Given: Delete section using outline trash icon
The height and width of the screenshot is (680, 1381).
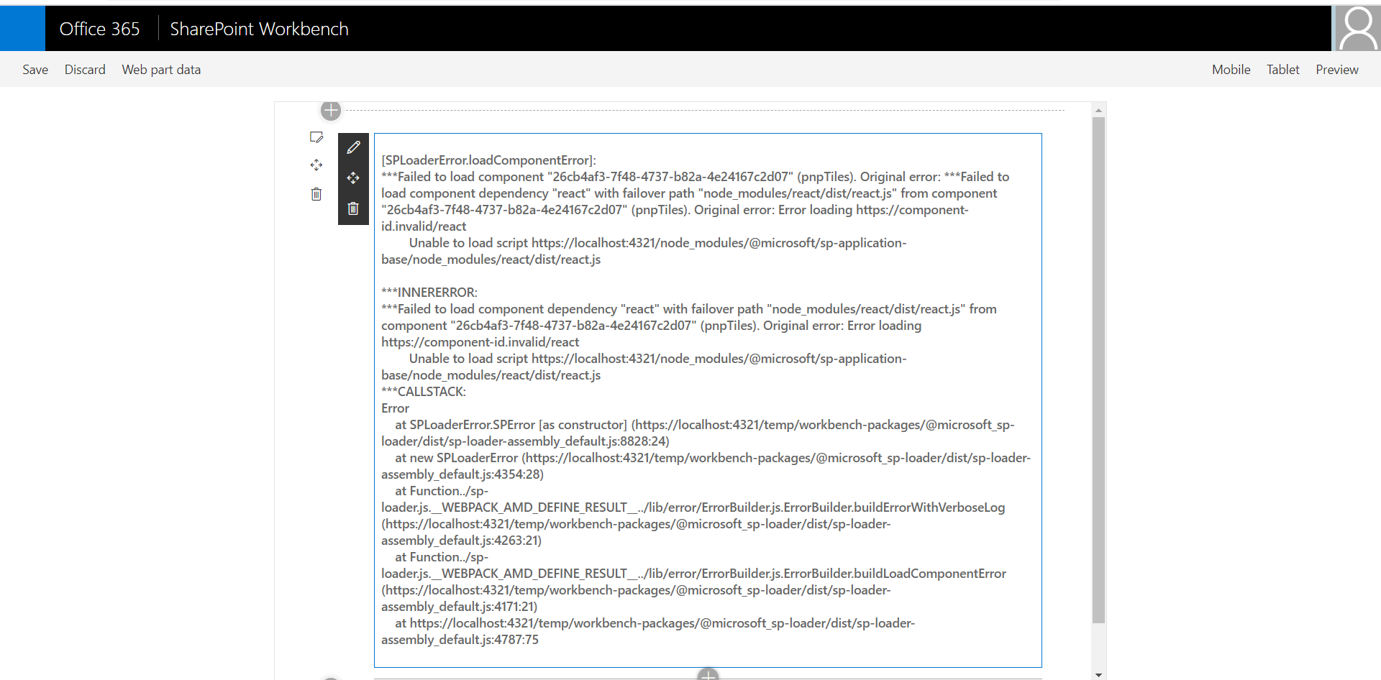Looking at the screenshot, I should pos(316,194).
